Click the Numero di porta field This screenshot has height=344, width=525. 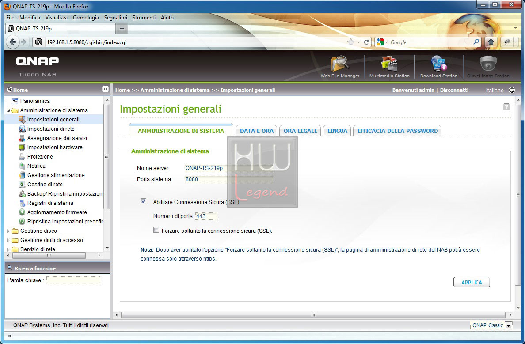[206, 216]
